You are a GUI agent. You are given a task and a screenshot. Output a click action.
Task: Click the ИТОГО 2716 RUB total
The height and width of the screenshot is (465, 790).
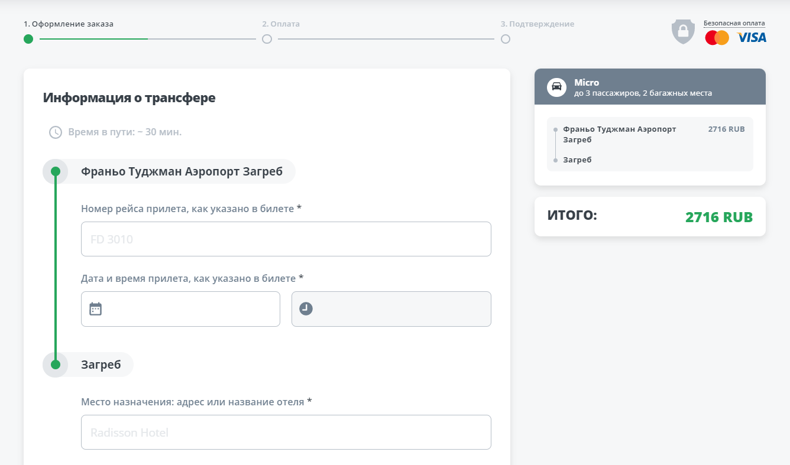tap(649, 216)
